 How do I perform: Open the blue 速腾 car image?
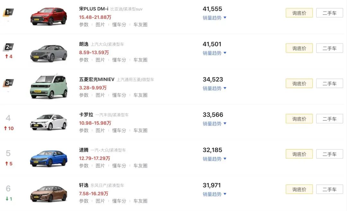[49, 158]
